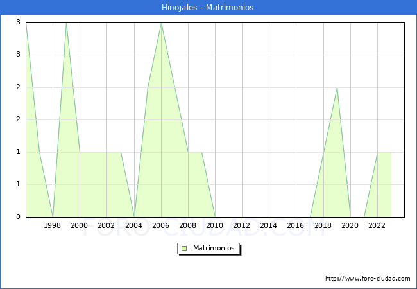Select the 2022 x-axis label

pyautogui.click(x=377, y=225)
